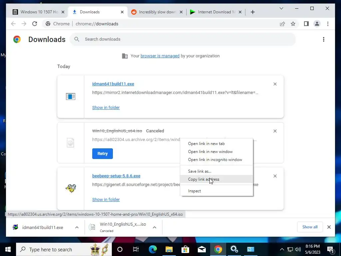Click Show all downloads button
341x256 pixels.
click(x=310, y=227)
